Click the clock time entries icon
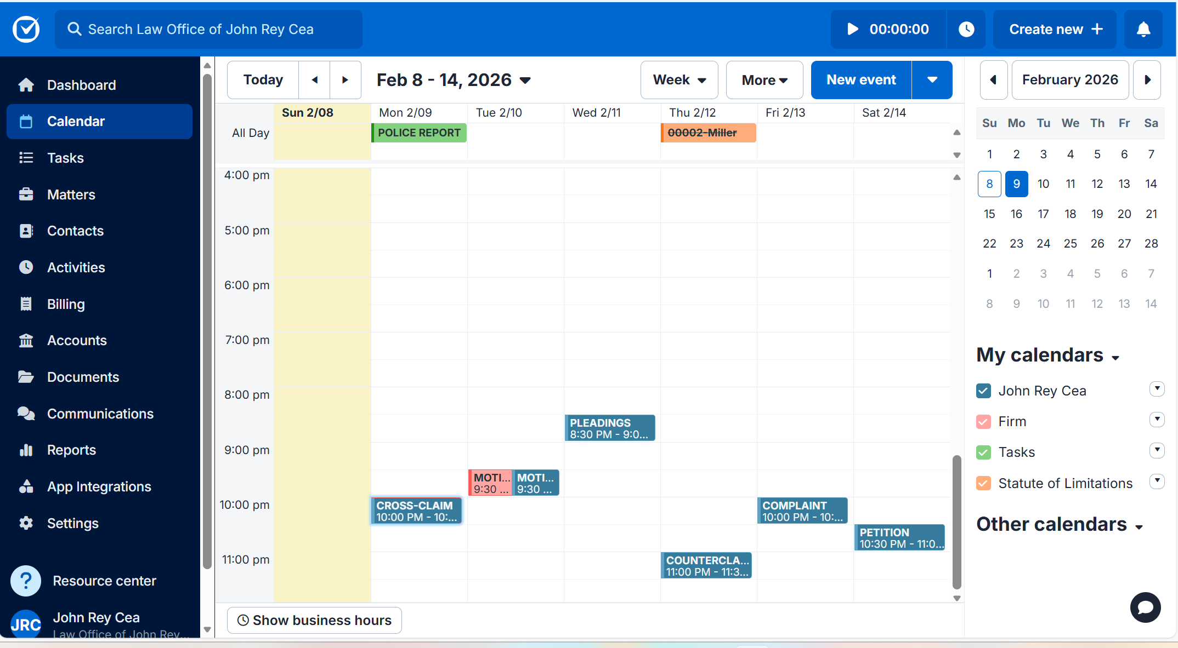Viewport: 1178px width, 648px height. pyautogui.click(x=966, y=29)
